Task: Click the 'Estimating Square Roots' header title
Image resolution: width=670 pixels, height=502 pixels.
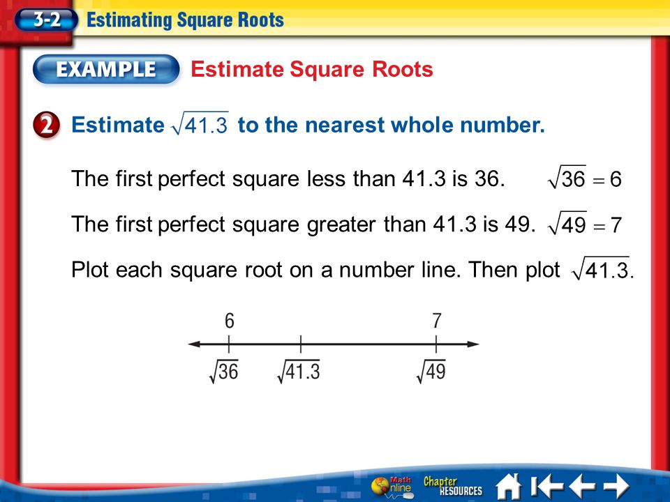Action: tap(185, 20)
